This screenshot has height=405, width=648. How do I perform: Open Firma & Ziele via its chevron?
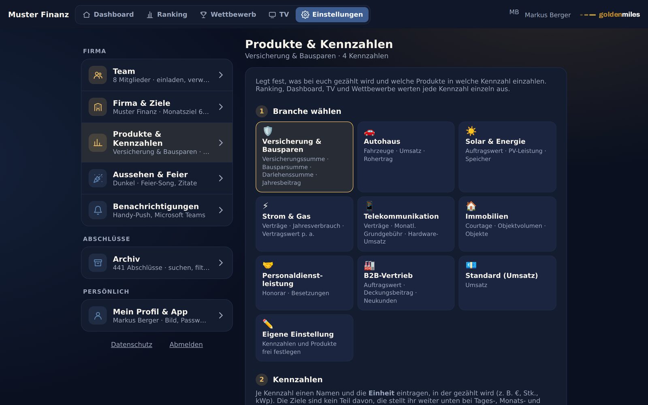click(x=221, y=107)
